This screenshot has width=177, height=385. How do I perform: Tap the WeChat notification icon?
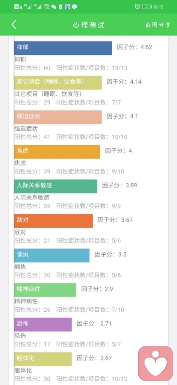point(53,7)
